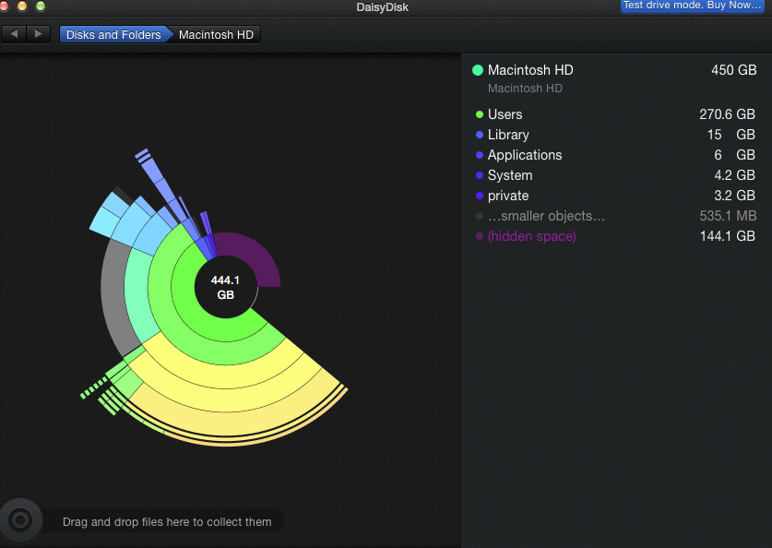Image resolution: width=772 pixels, height=548 pixels.
Task: Click the green dot beside Macintosh HD title
Action: 478,70
